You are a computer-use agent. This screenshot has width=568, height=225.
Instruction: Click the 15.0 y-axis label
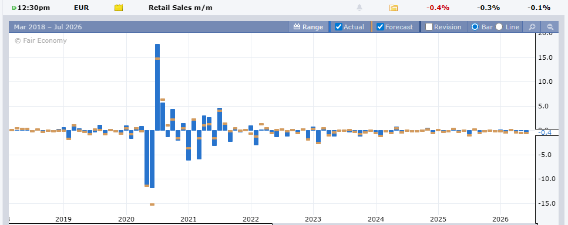pyautogui.click(x=545, y=57)
